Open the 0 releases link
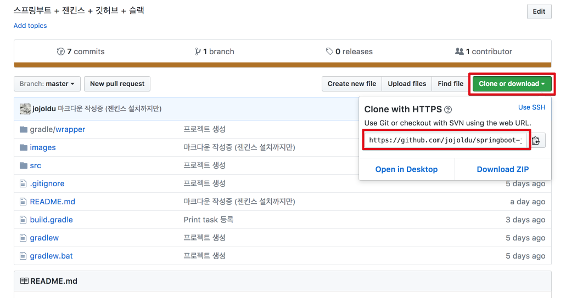Screen dimensions: 577x298 (350, 51)
